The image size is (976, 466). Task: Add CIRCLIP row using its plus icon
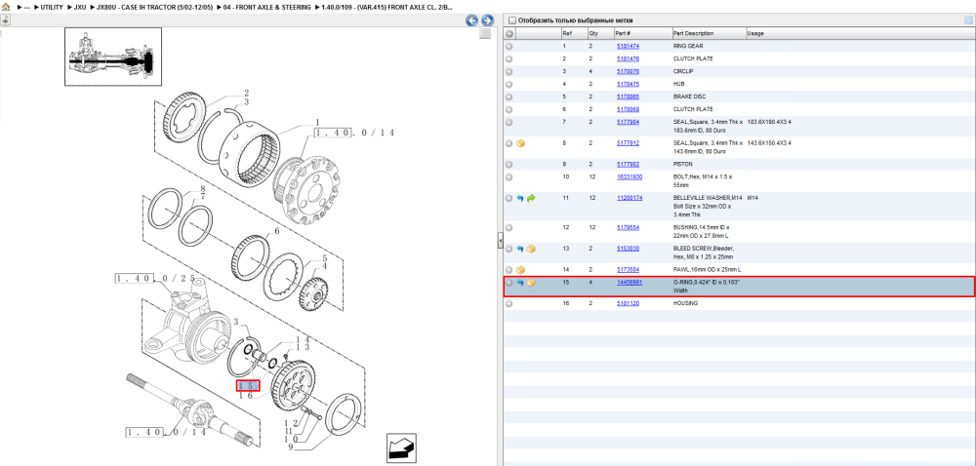[x=508, y=71]
